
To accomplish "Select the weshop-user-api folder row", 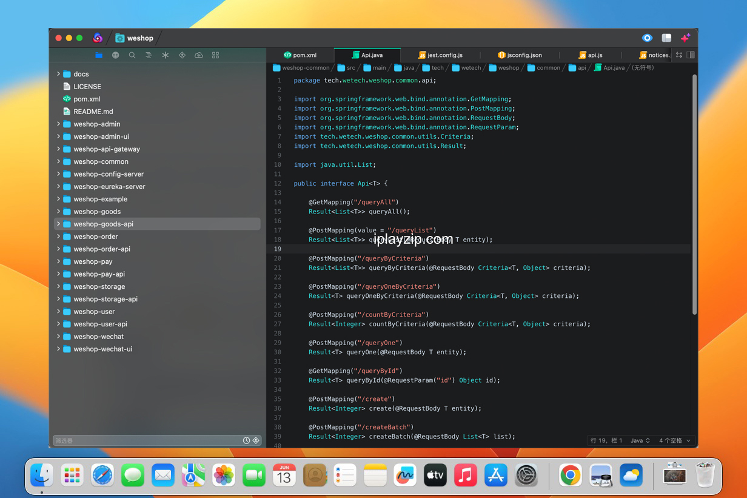I will [157, 324].
